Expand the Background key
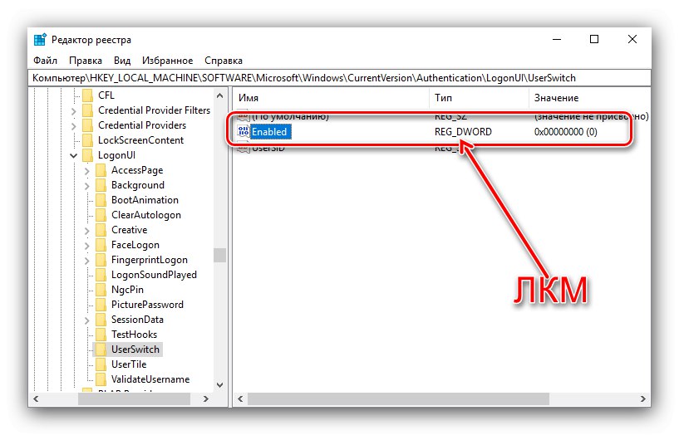The width and height of the screenshot is (679, 435). pos(87,186)
